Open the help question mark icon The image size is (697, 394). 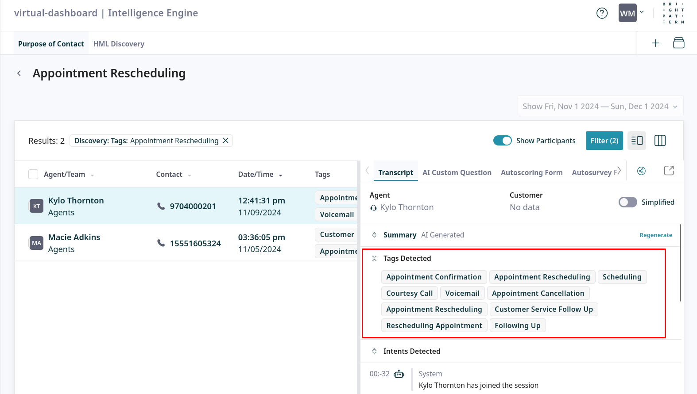point(602,13)
